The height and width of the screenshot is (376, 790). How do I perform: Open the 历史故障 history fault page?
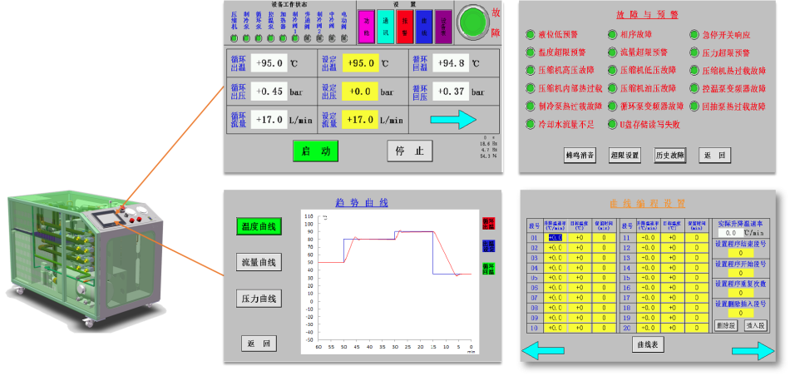tap(669, 156)
